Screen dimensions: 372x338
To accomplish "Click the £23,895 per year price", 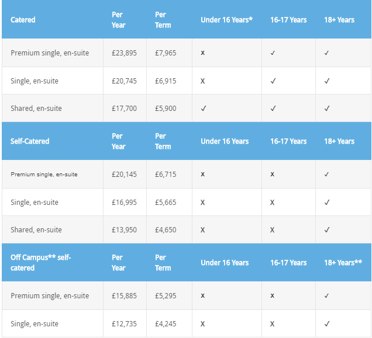I will point(125,53).
